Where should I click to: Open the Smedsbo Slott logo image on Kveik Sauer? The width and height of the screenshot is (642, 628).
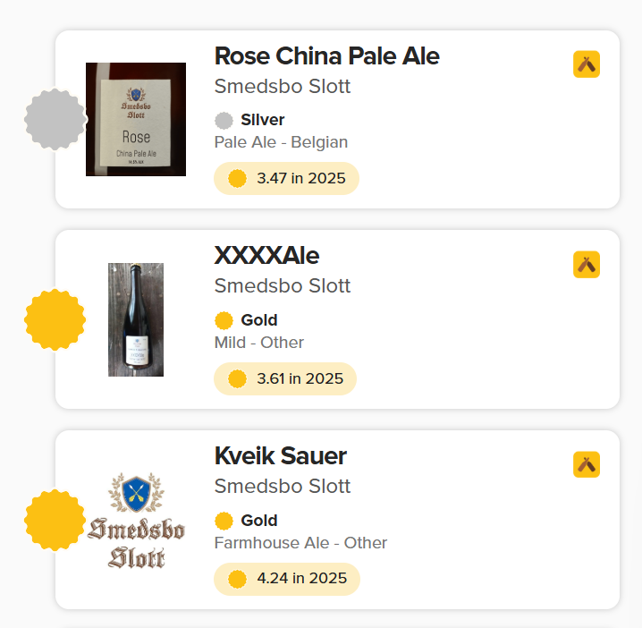click(x=136, y=520)
